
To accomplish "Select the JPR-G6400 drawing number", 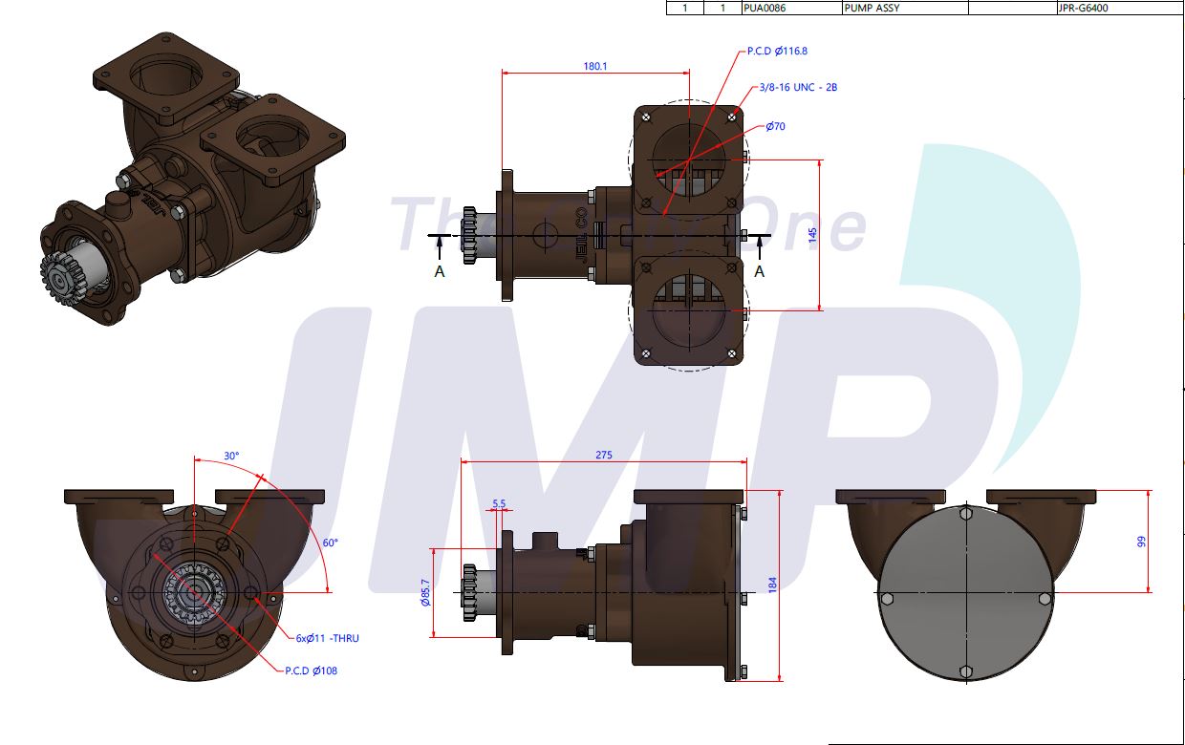I will [x=1083, y=7].
